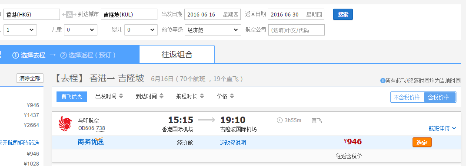Click the ¥2664 price in sidebar
466x166 pixels.
coord(31,125)
